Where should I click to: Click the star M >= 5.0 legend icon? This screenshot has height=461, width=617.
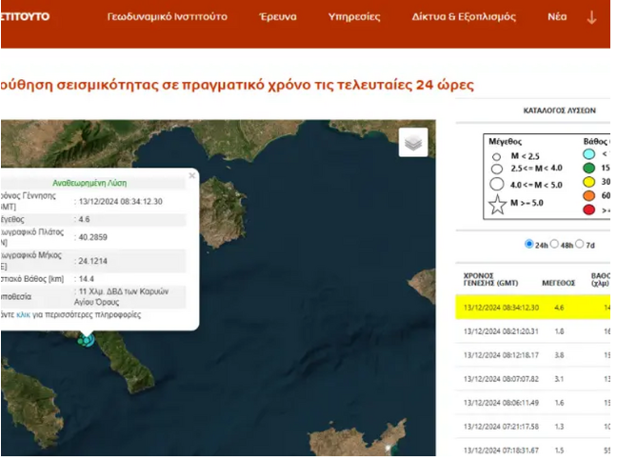[497, 203]
